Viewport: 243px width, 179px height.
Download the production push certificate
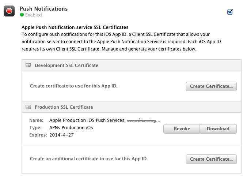[218, 129]
